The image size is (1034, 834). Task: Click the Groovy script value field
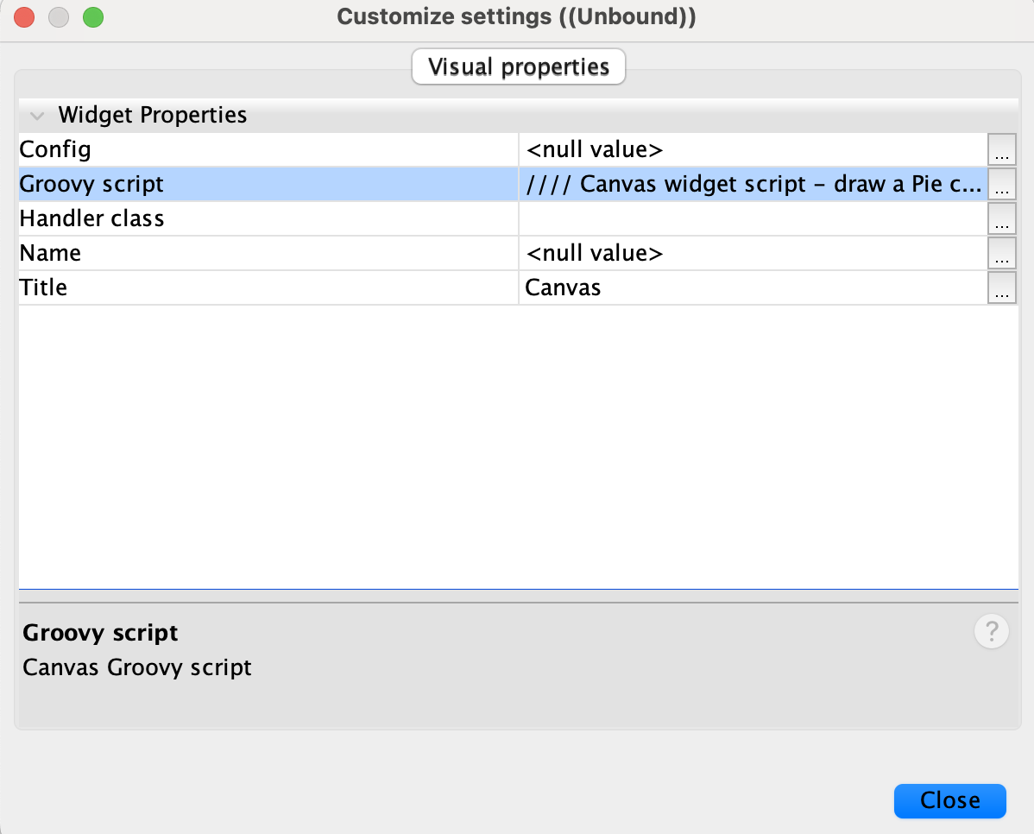(x=751, y=184)
